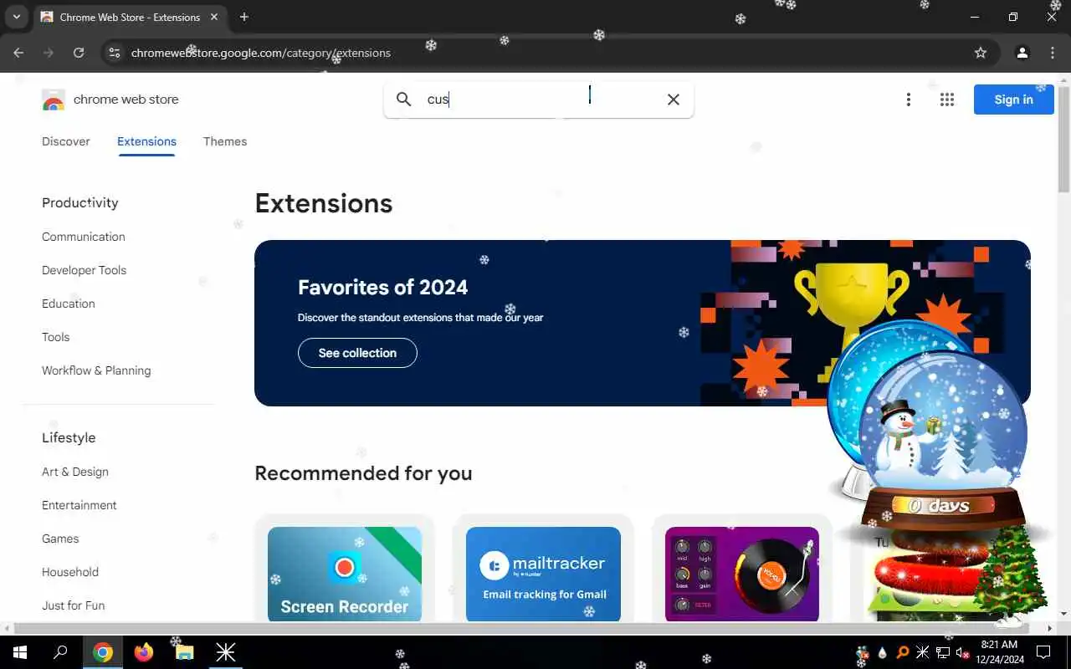Viewport: 1071px width, 669px height.
Task: Open the Chrome profile icon
Action: 1022,53
